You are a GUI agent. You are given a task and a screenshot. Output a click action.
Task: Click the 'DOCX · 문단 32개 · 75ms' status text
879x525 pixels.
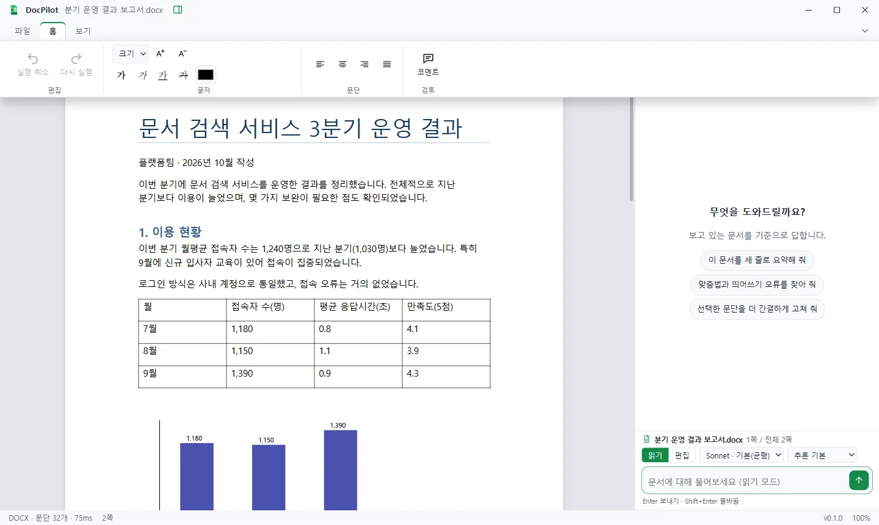coord(51,518)
